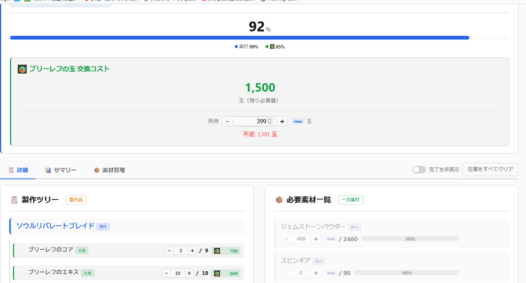Click the ブリーレフのエキス quantity field showing 10

click(x=178, y=273)
